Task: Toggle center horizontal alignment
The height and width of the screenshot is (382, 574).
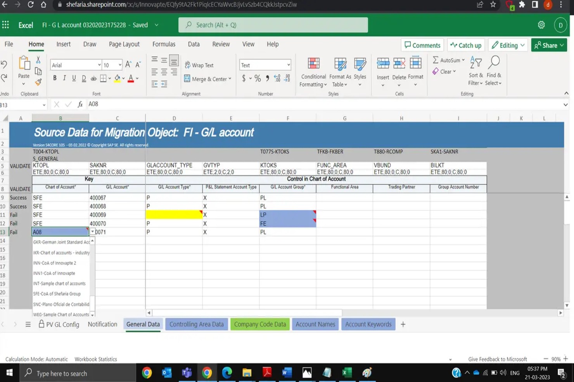Action: [x=164, y=72]
